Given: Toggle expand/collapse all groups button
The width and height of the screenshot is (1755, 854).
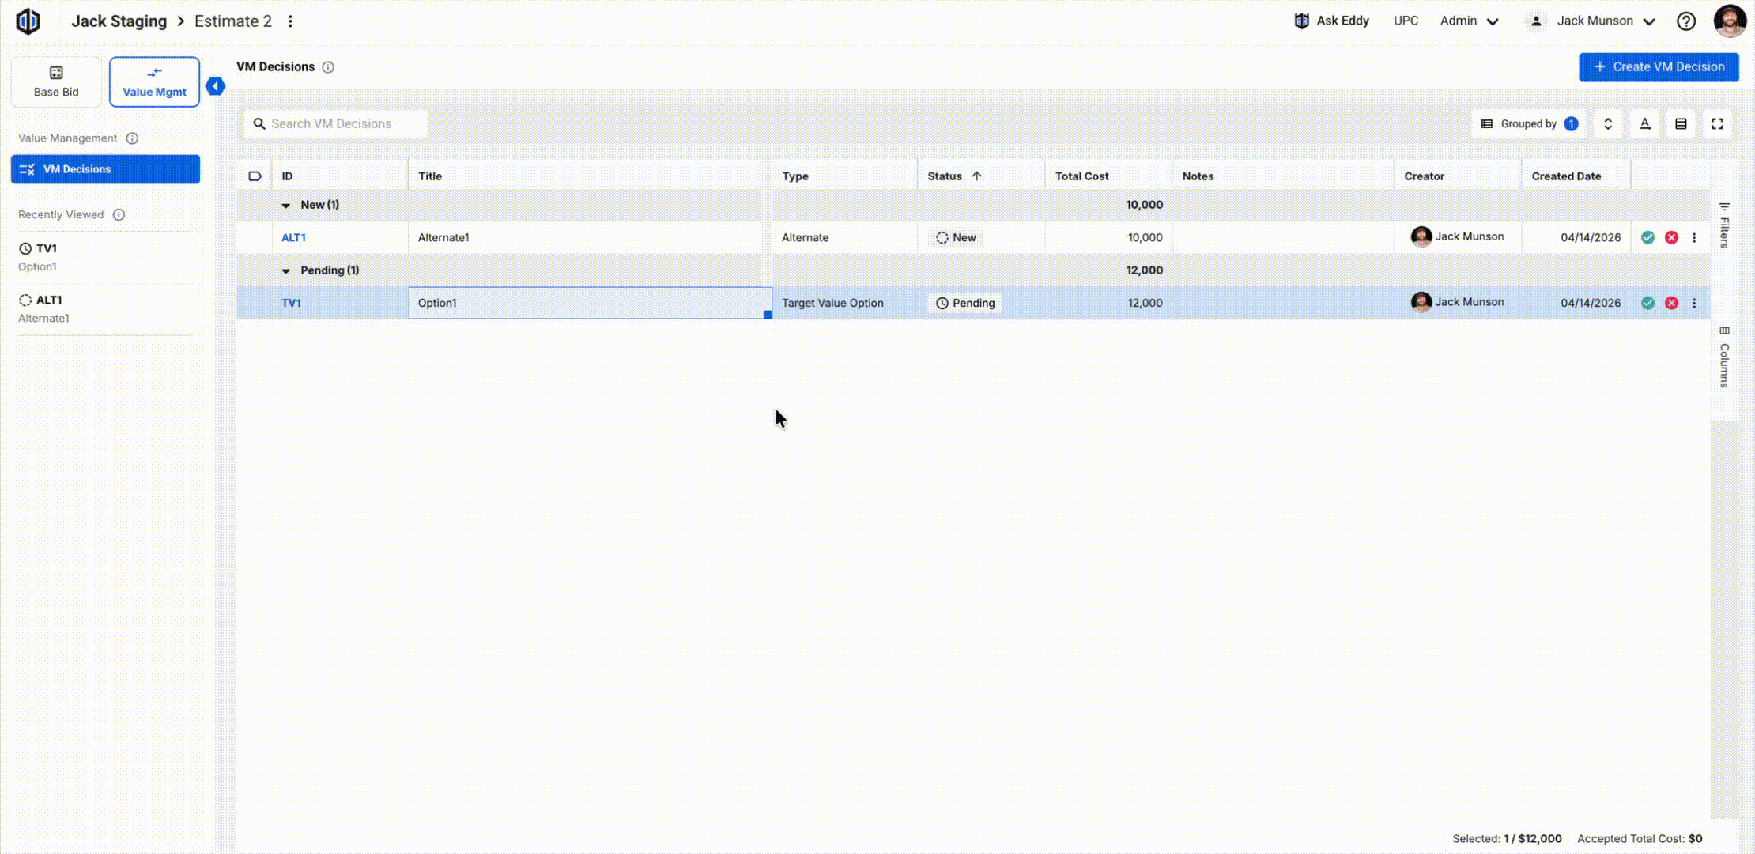Looking at the screenshot, I should coord(1607,124).
